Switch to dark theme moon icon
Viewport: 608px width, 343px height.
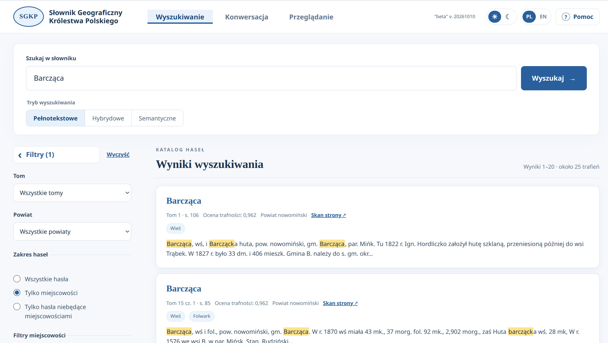tap(508, 17)
